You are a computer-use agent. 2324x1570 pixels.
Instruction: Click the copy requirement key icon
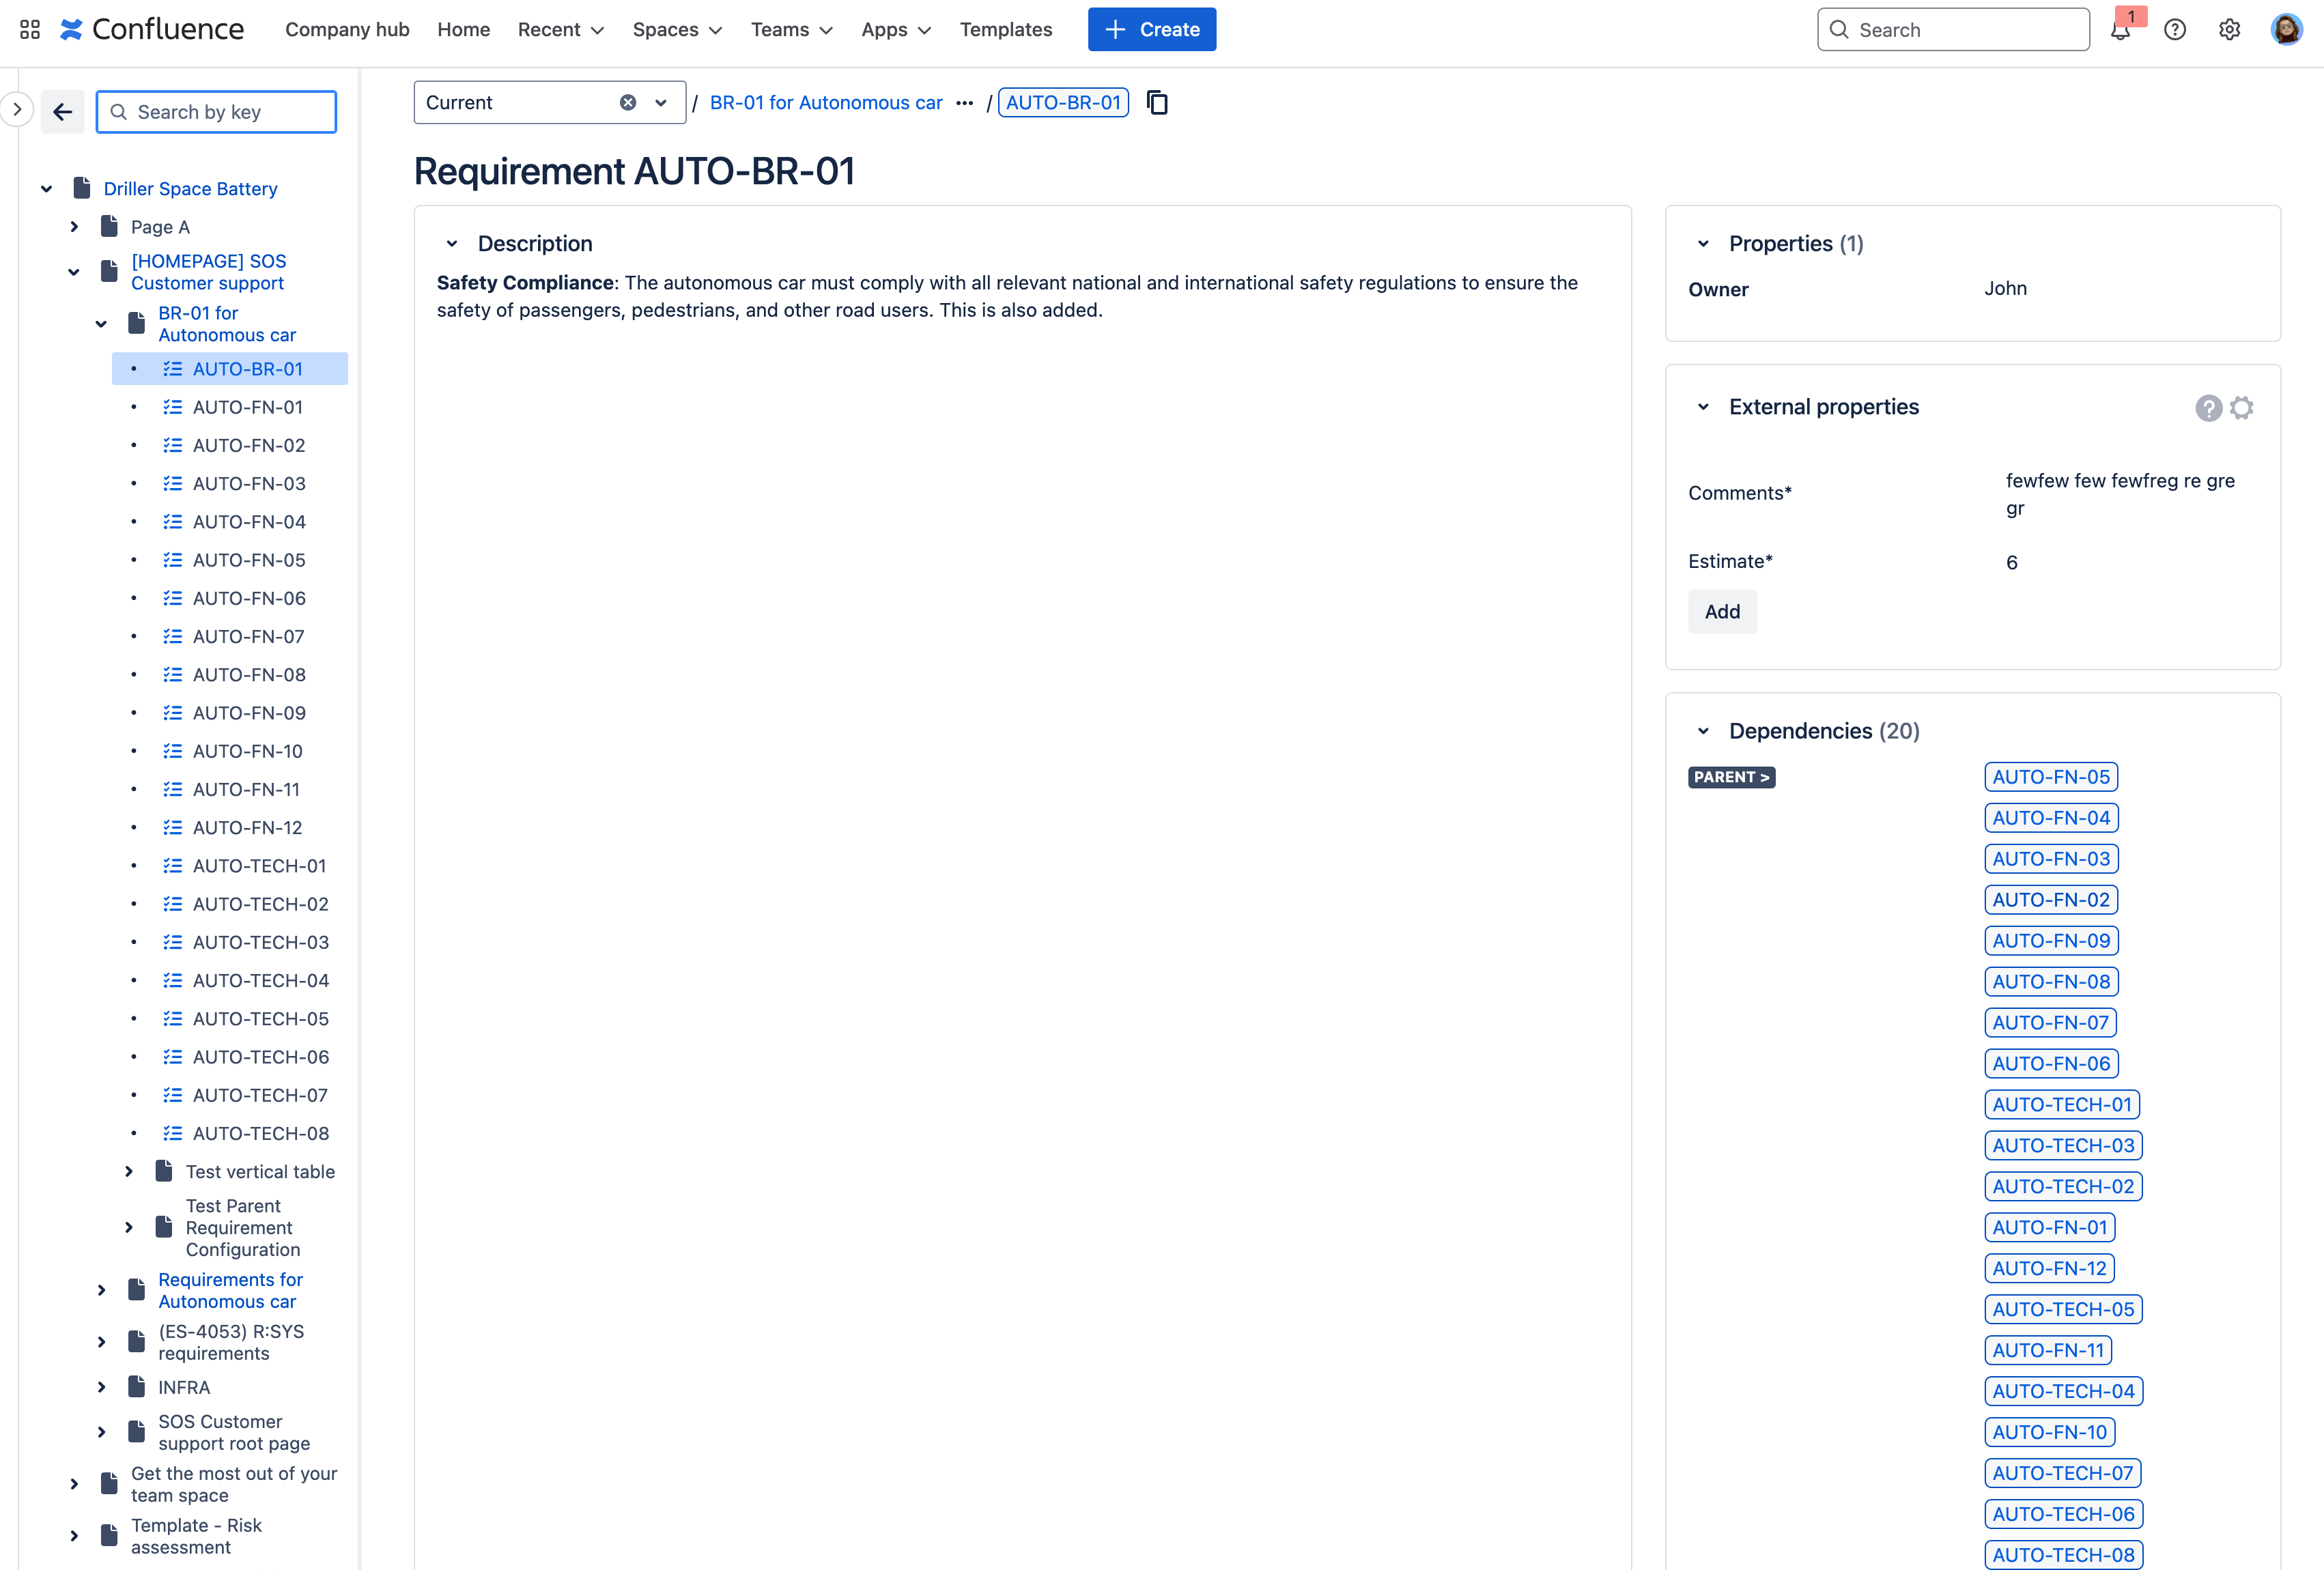[1157, 103]
